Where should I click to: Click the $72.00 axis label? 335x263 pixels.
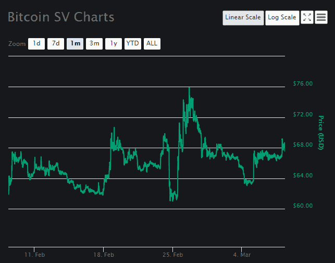pyautogui.click(x=303, y=114)
